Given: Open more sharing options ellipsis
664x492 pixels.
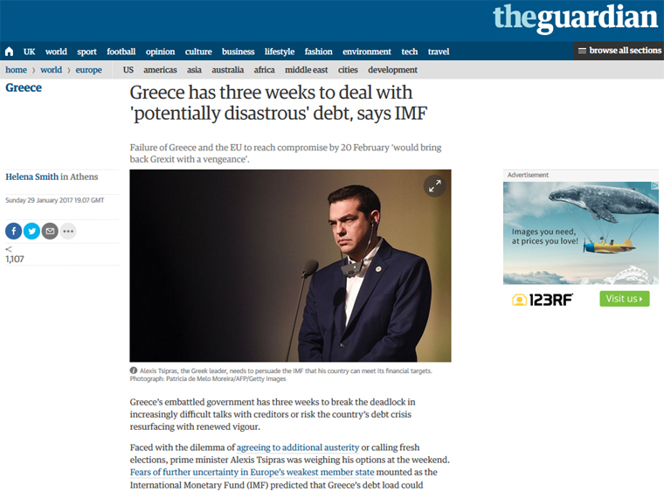Looking at the screenshot, I should pyautogui.click(x=68, y=231).
